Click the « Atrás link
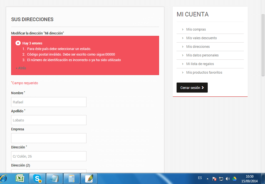This screenshot has width=265, height=184. (21, 68)
